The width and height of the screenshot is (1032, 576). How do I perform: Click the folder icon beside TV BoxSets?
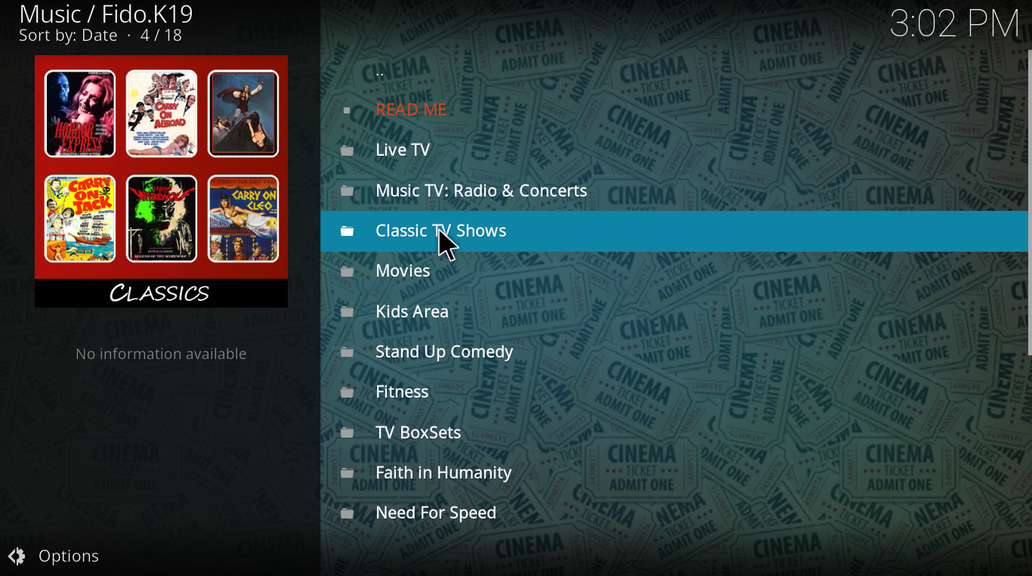tap(347, 432)
